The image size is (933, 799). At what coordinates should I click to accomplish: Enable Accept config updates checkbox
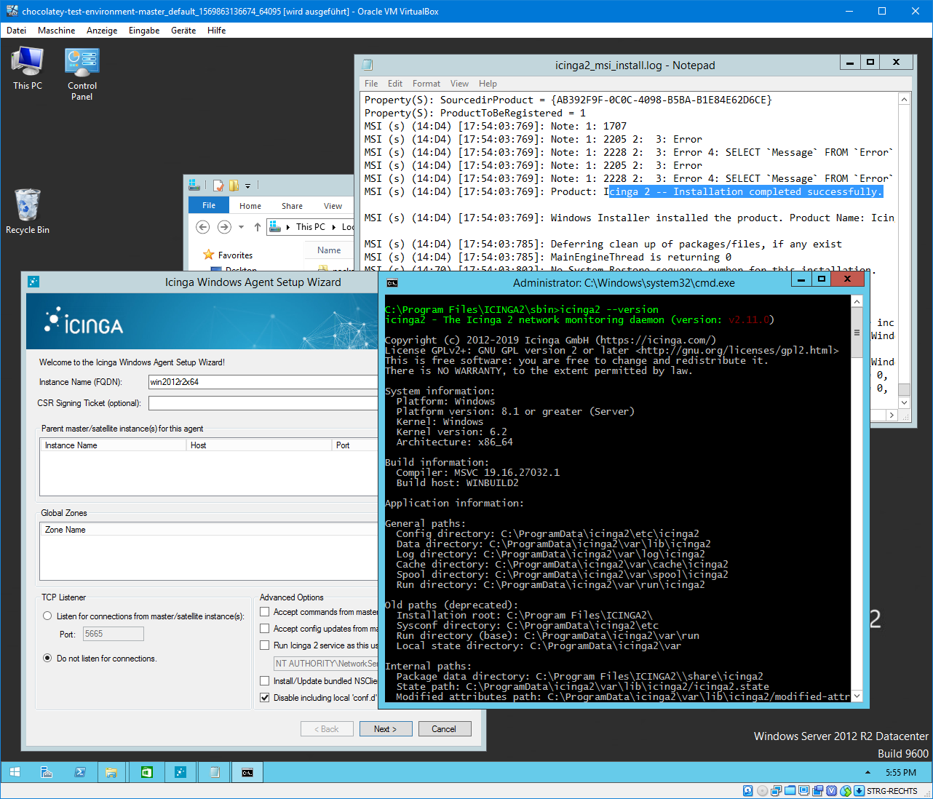pyautogui.click(x=265, y=629)
